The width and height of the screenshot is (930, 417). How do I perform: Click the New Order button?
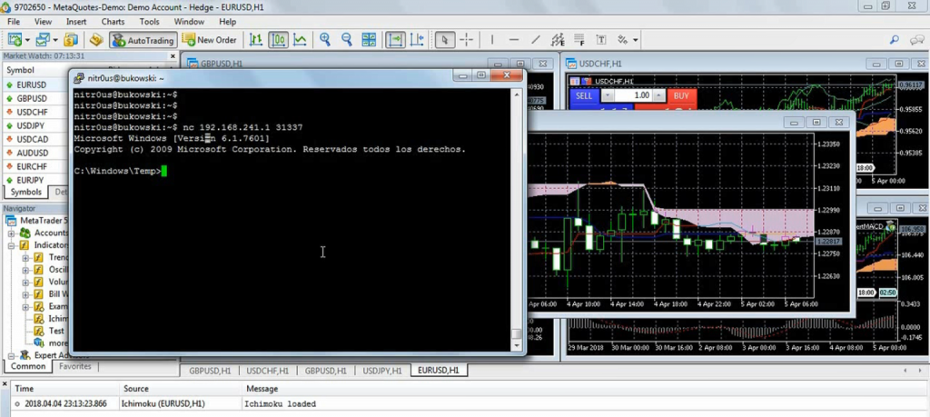click(210, 40)
